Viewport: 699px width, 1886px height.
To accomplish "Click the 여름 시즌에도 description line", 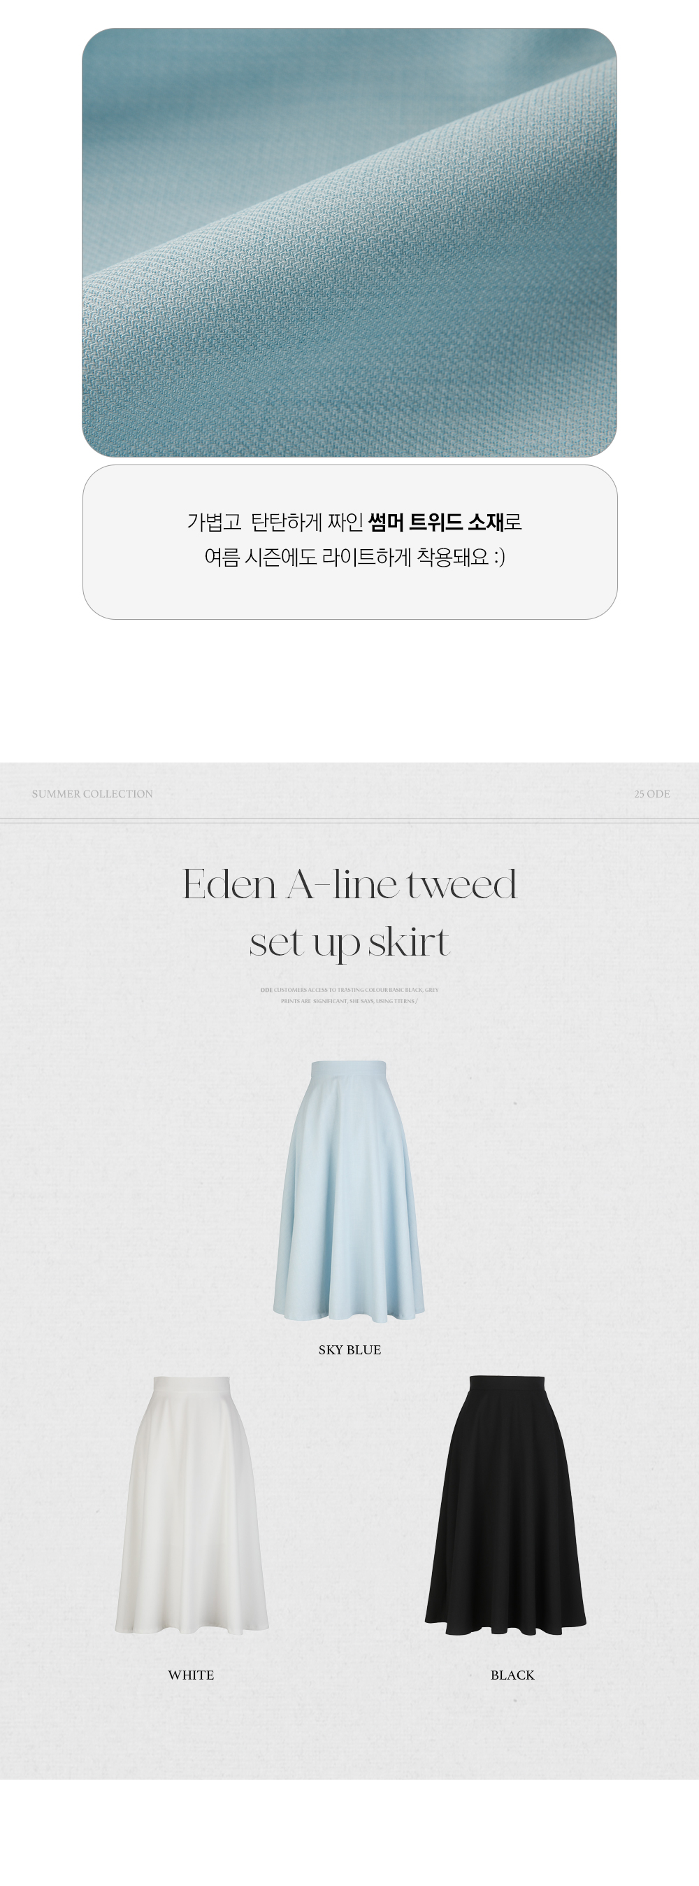I will [x=355, y=557].
